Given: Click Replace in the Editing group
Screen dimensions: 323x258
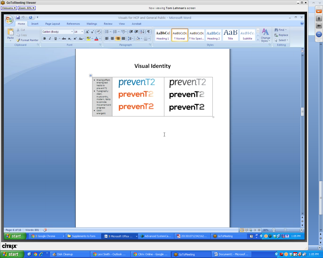Looking at the screenshot, I should tap(281, 35).
